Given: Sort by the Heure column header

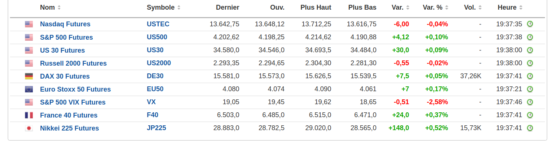Looking at the screenshot, I should (x=510, y=7).
